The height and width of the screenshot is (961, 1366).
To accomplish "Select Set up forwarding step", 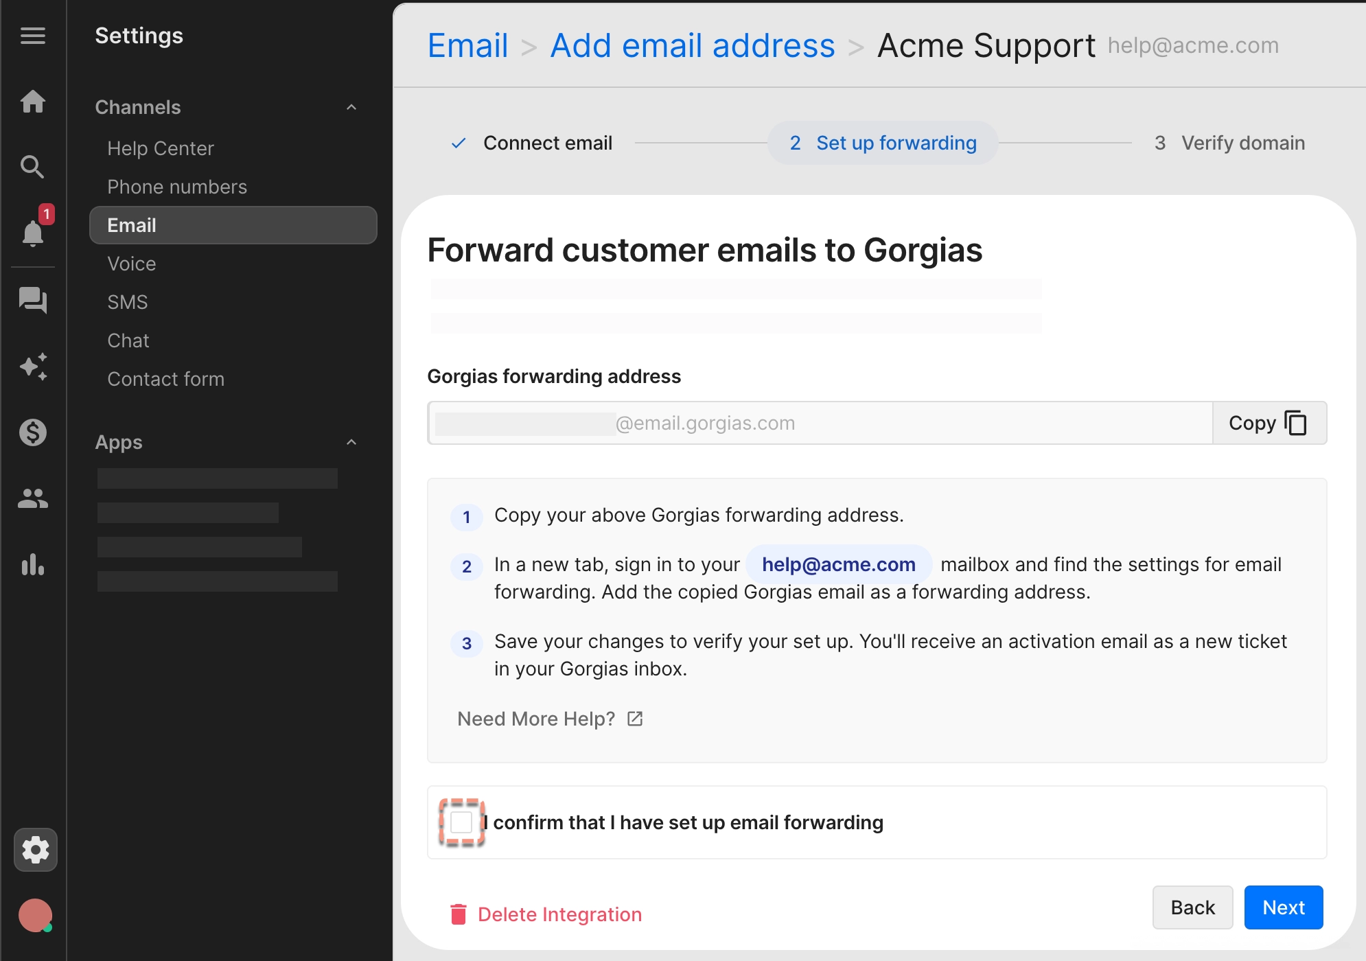I will click(883, 143).
